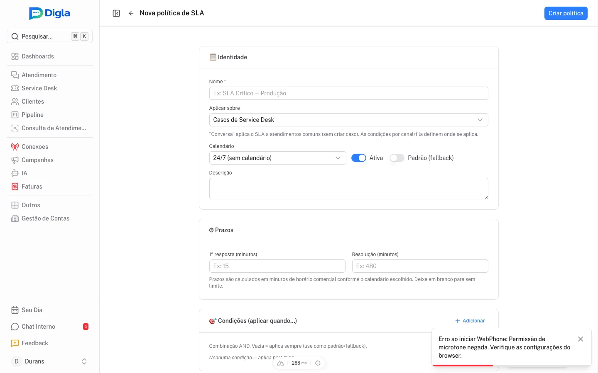Click the Chat Interno bubble icon
The image size is (598, 373).
[15, 327]
